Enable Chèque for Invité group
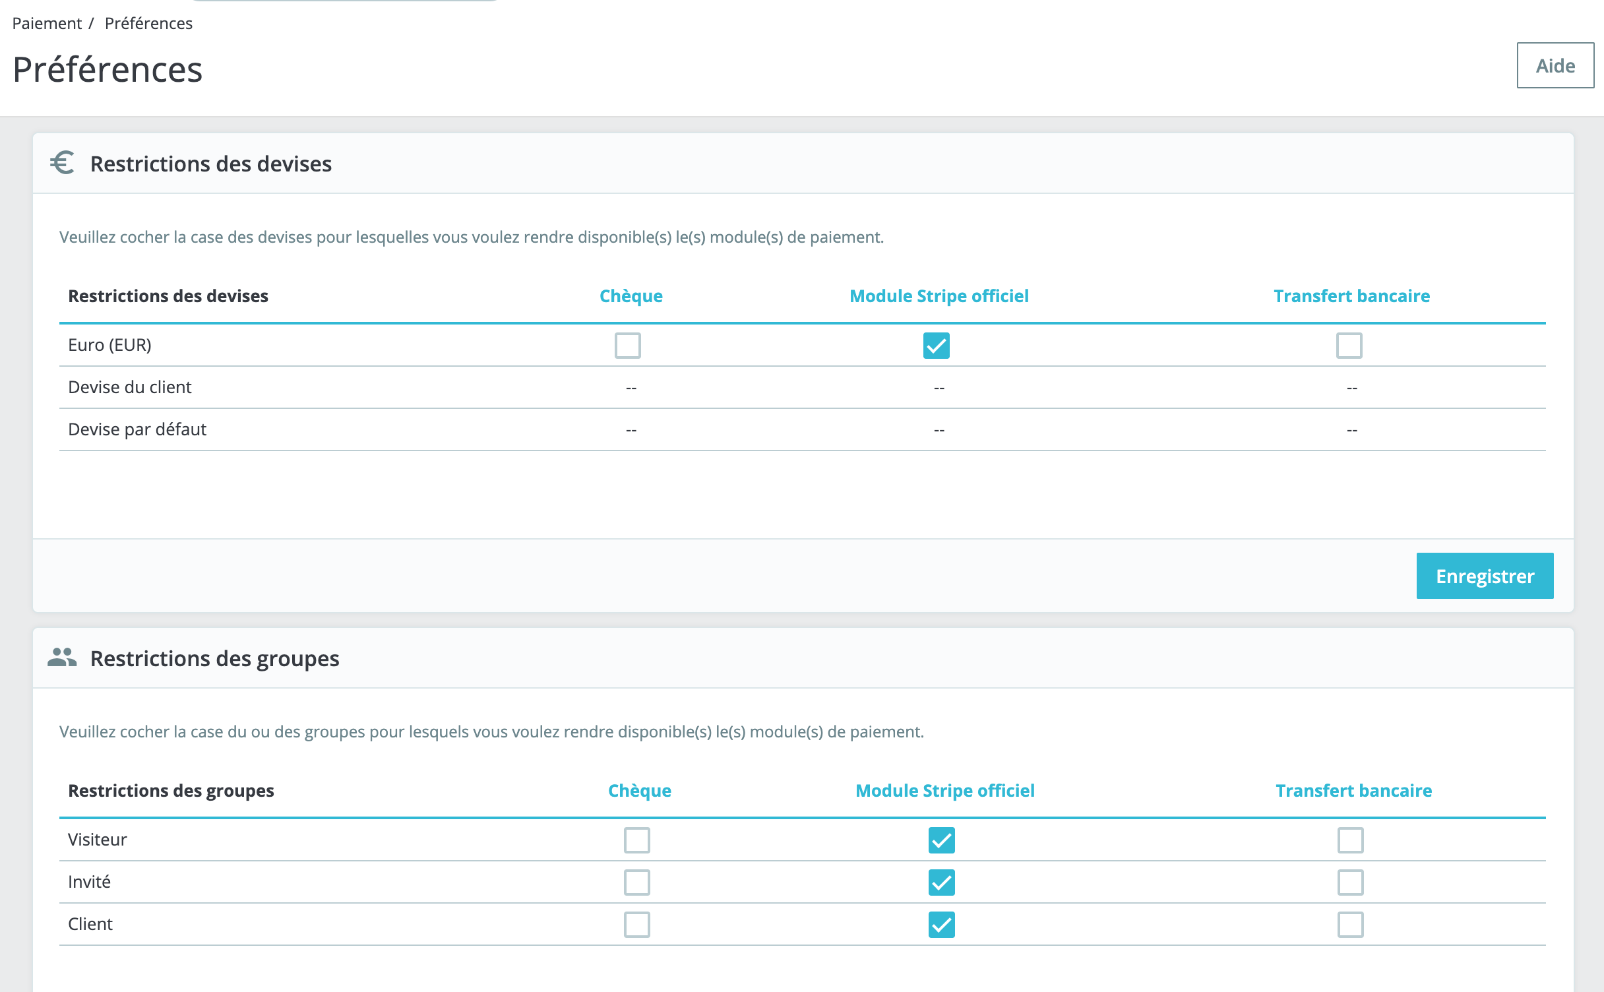1604x992 pixels. pos(636,883)
